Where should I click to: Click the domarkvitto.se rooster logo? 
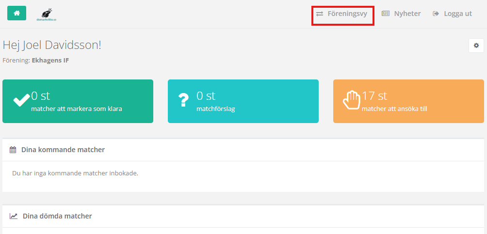pos(47,15)
